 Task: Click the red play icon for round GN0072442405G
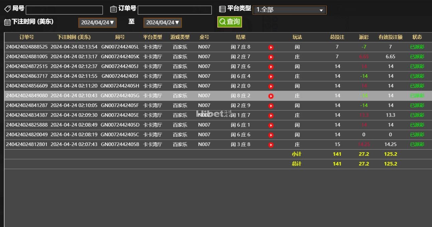tap(271, 96)
